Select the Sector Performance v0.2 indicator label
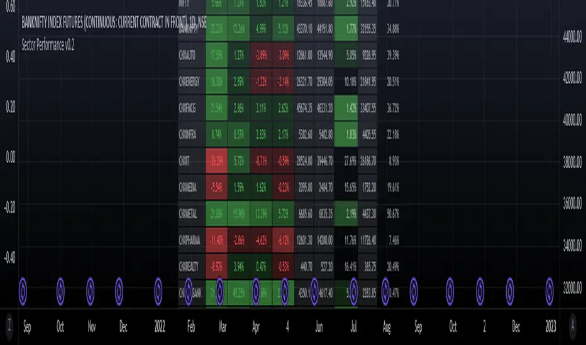This screenshot has height=345, width=586. [x=48, y=46]
